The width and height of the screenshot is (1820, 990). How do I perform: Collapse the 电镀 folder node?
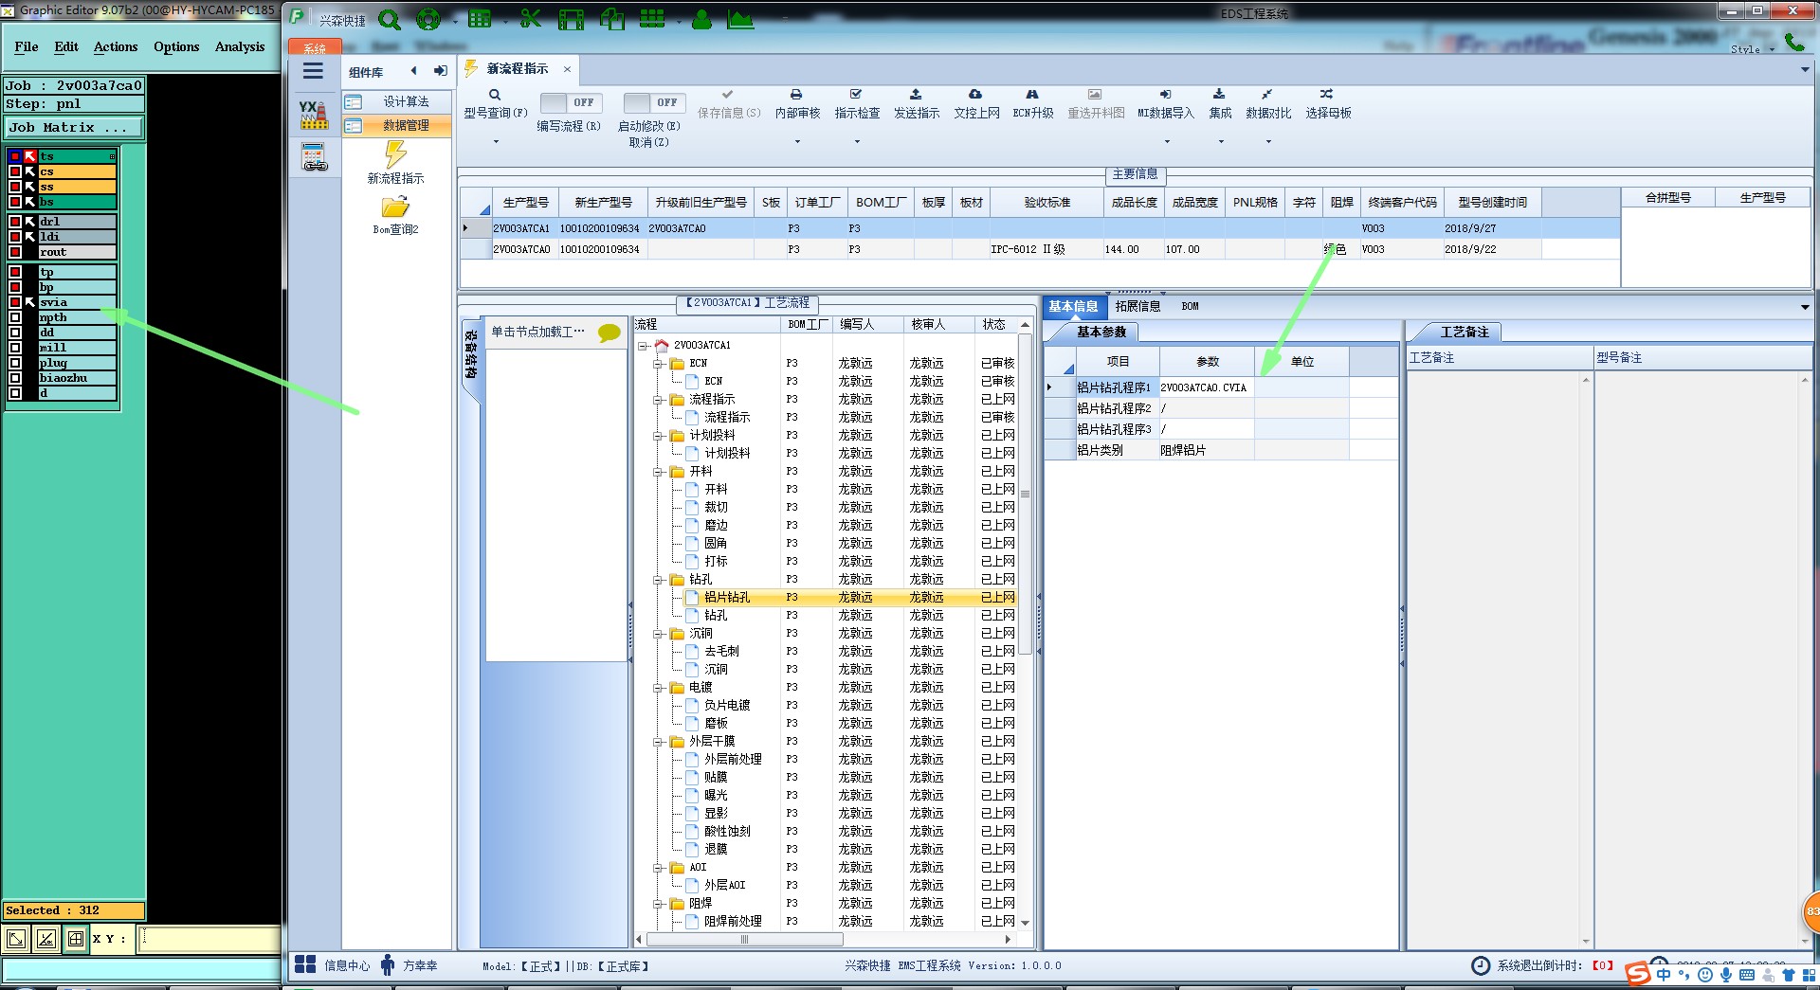[x=658, y=688]
